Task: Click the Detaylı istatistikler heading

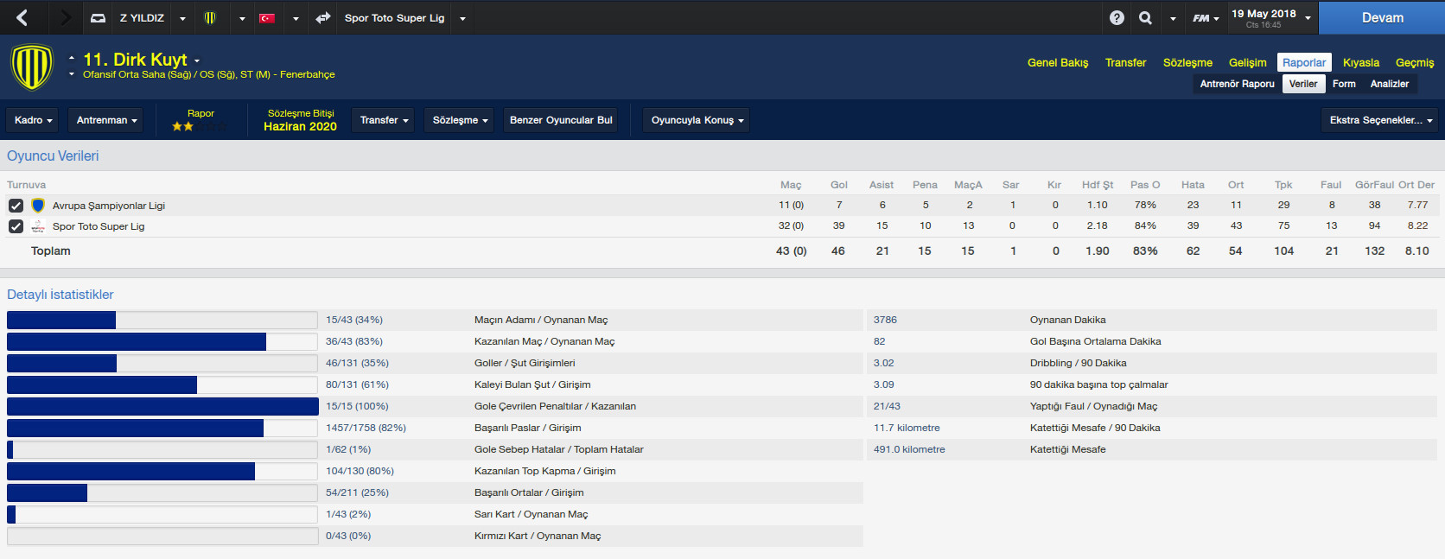Action: (x=60, y=295)
